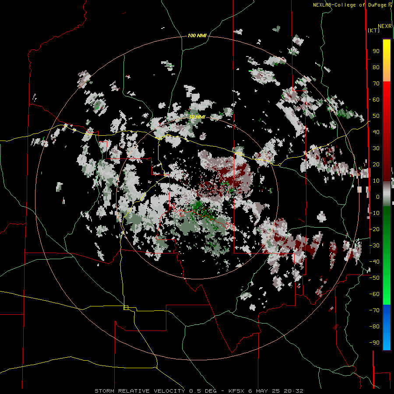394x394 pixels.
Task: Click the Storm Relative Velocity caption at bottom
Action: coord(199,391)
